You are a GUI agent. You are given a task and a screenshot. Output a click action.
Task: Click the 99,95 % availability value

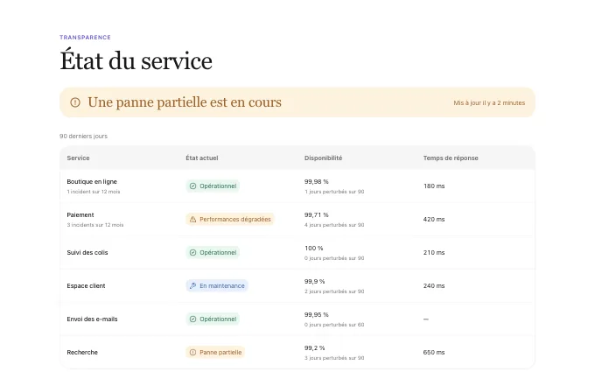tap(317, 315)
